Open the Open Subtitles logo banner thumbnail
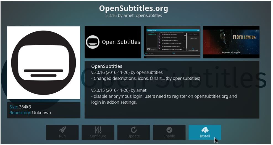The image size is (273, 145). 113,42
